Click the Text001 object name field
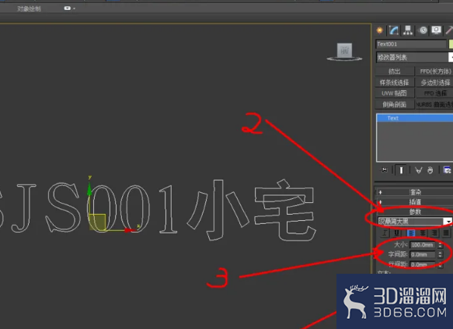 (411, 44)
